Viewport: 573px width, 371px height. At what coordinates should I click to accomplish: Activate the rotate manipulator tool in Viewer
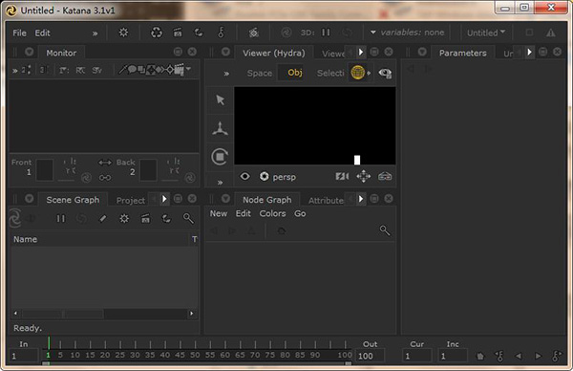click(220, 157)
